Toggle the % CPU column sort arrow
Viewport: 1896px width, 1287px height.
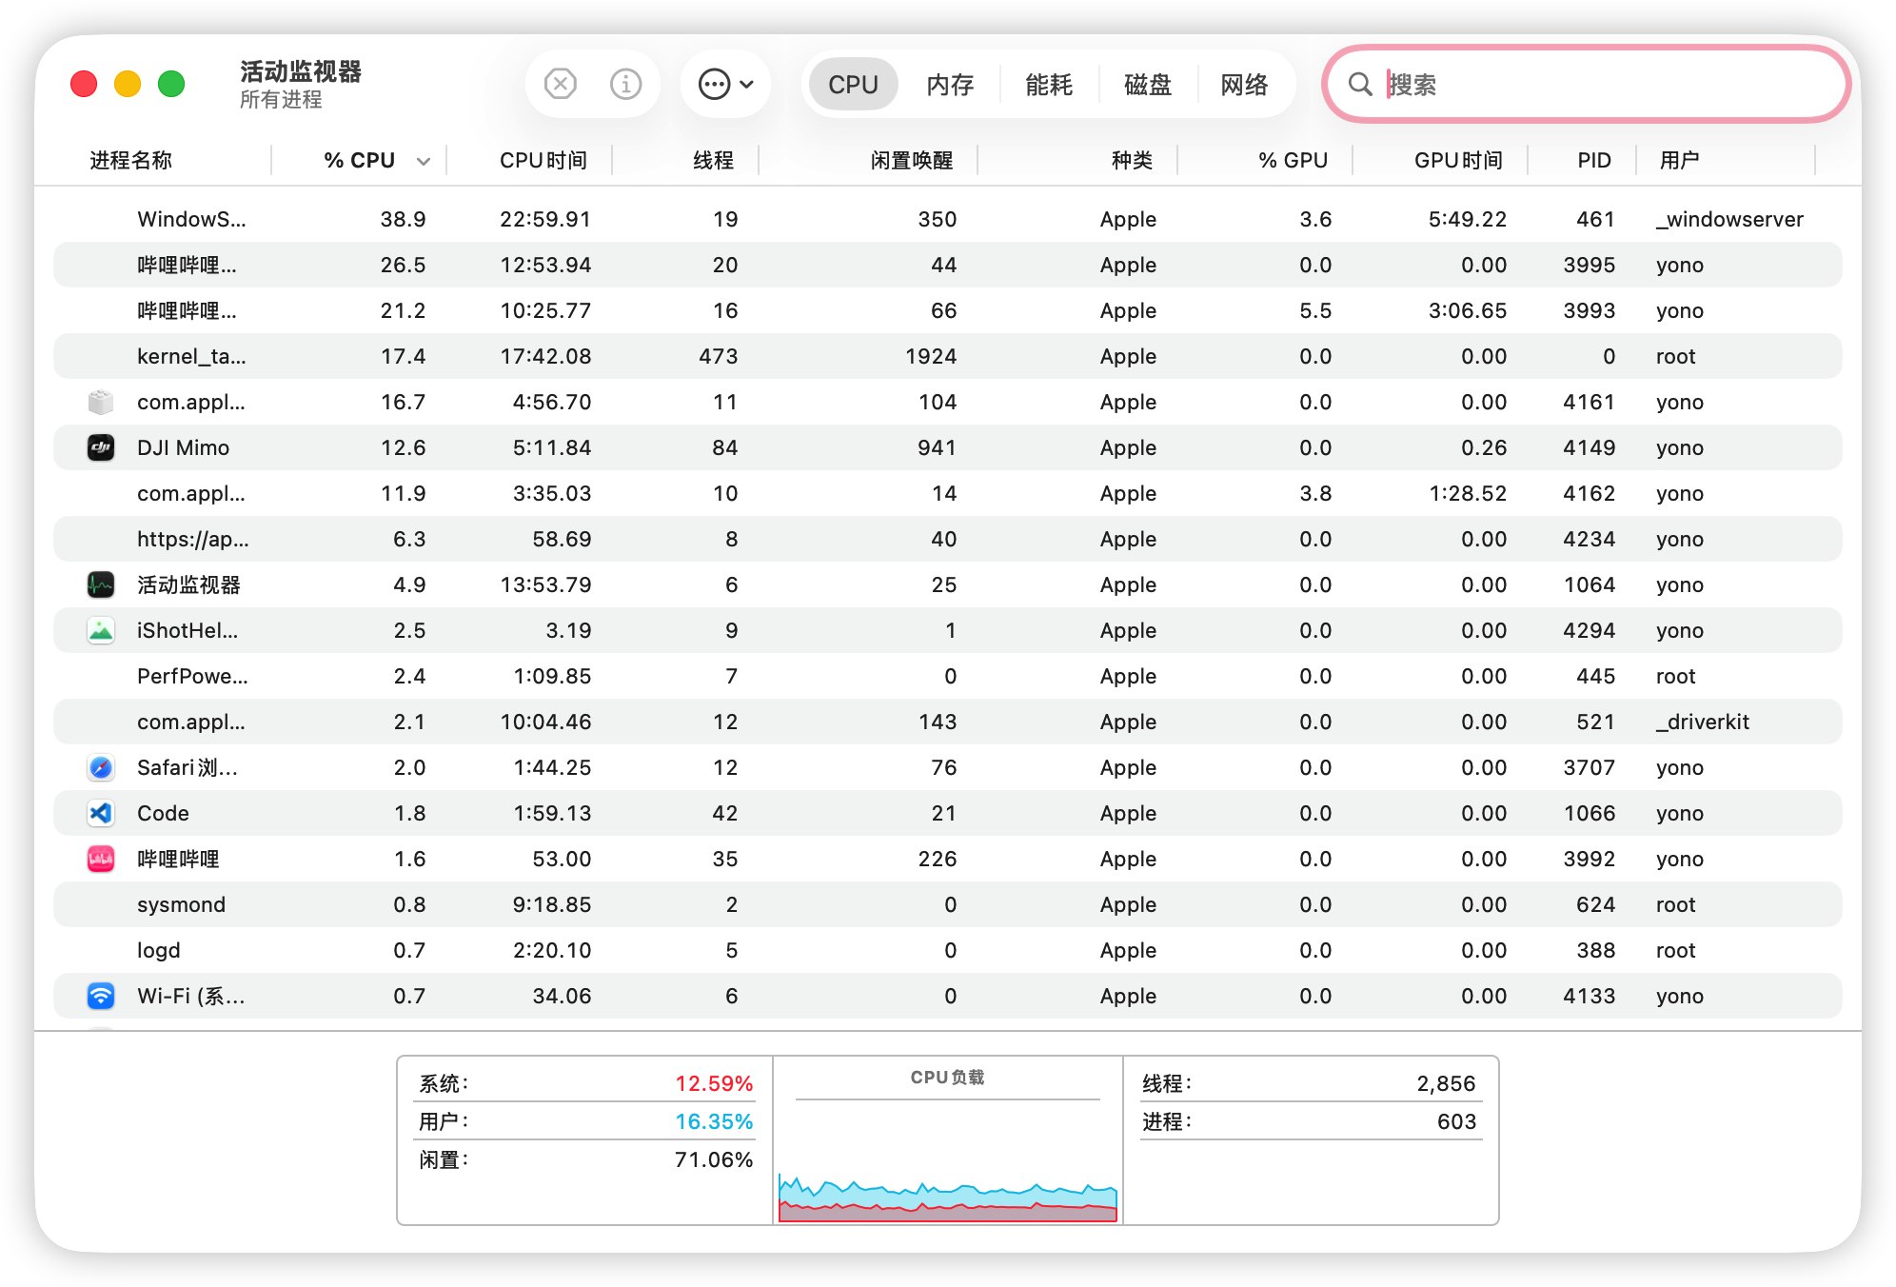[424, 161]
